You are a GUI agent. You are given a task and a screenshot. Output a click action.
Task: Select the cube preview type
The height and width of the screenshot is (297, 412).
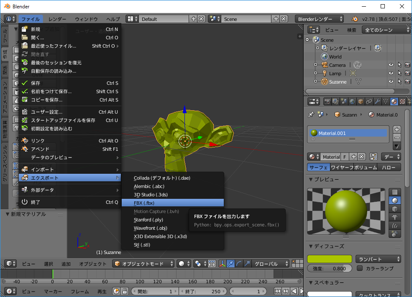395,209
